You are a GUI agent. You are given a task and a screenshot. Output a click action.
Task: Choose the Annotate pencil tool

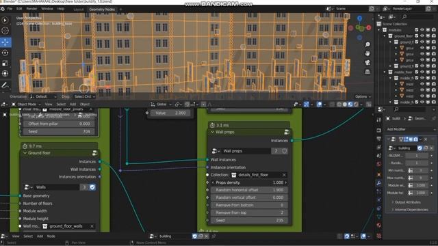pyautogui.click(x=5, y=85)
